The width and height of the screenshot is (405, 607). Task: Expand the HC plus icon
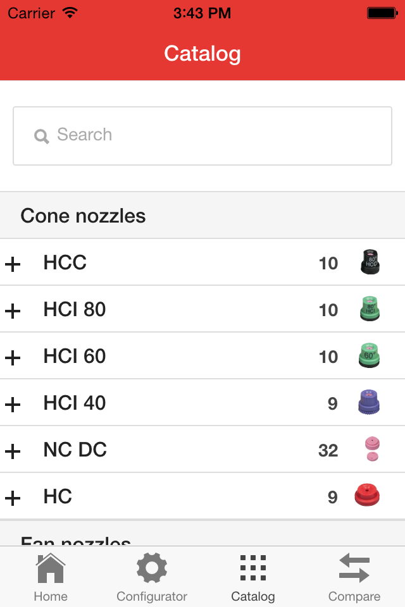tap(13, 498)
